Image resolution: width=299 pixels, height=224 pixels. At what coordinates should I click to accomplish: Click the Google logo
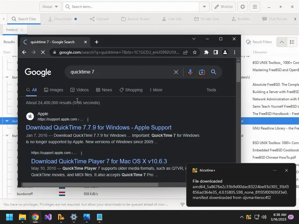[x=38, y=72]
